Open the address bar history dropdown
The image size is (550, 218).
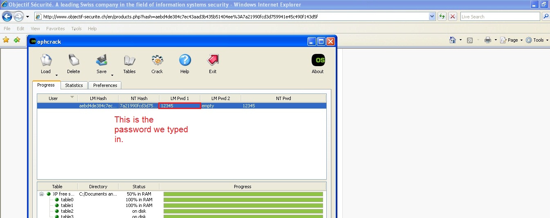click(432, 16)
